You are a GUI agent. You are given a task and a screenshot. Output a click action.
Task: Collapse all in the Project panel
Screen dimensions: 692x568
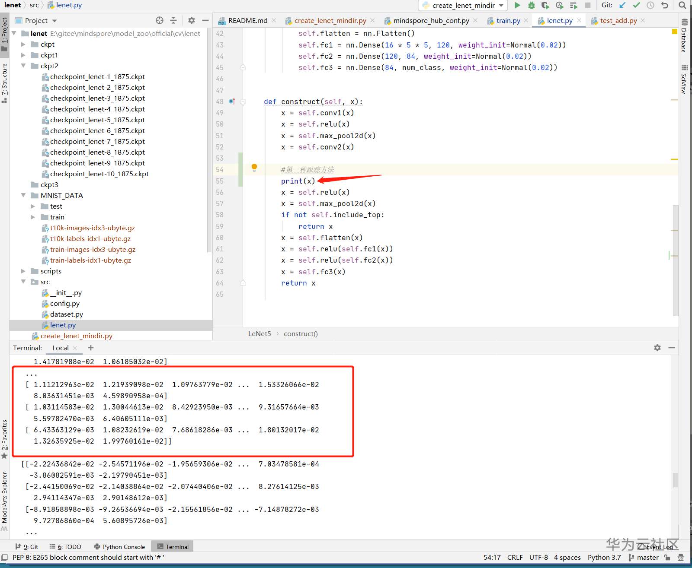coord(173,20)
